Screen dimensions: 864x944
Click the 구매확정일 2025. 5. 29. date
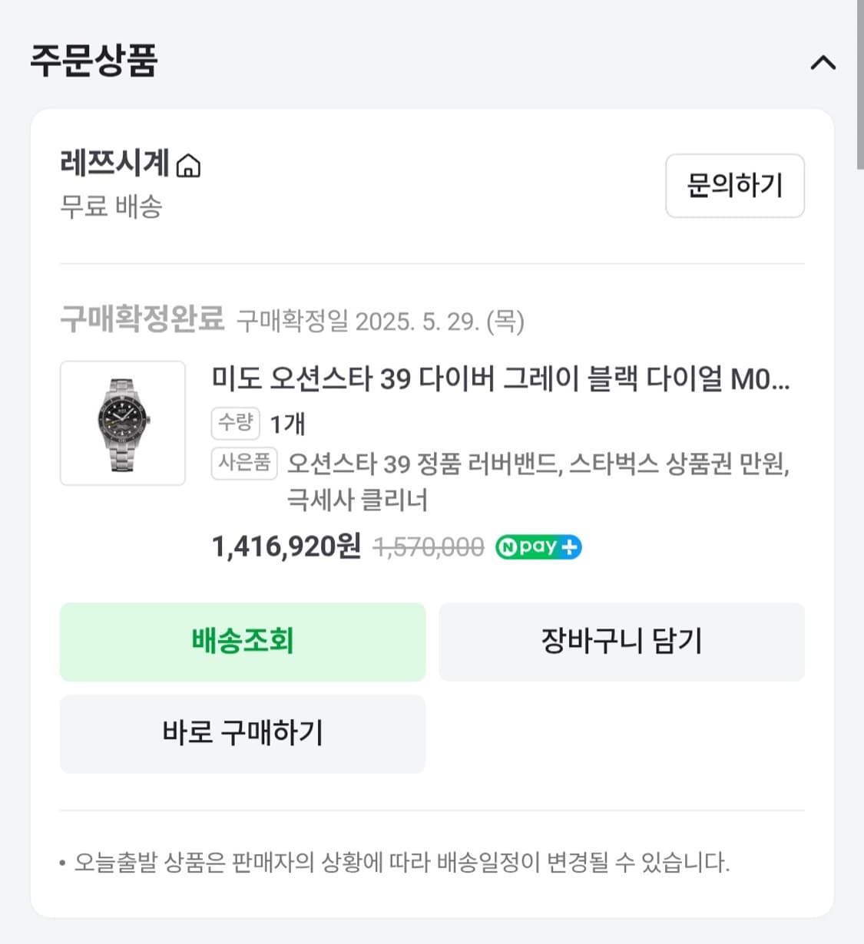click(380, 321)
